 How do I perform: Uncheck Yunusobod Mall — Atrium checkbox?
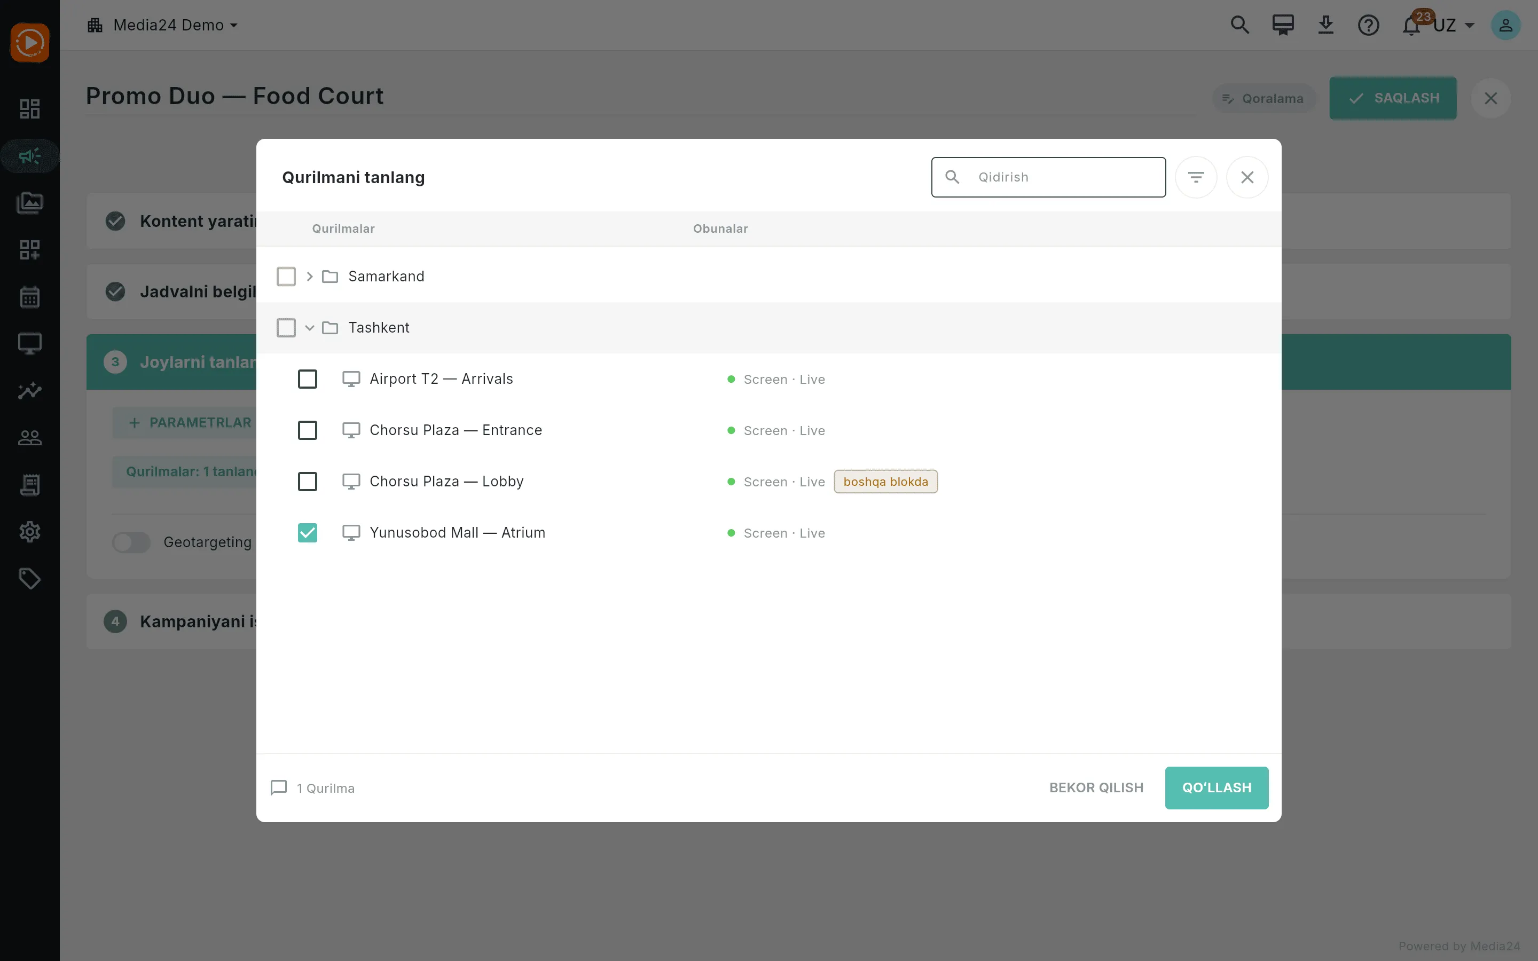click(308, 533)
